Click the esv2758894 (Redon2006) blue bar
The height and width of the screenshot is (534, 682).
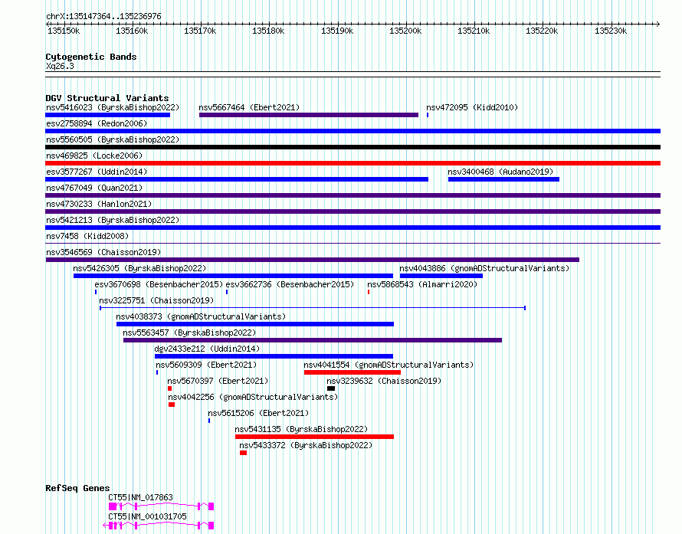352,131
